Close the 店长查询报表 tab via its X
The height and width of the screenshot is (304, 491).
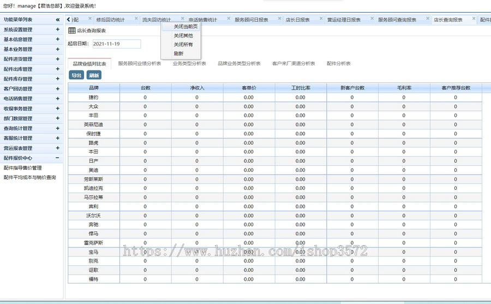tap(474, 19)
